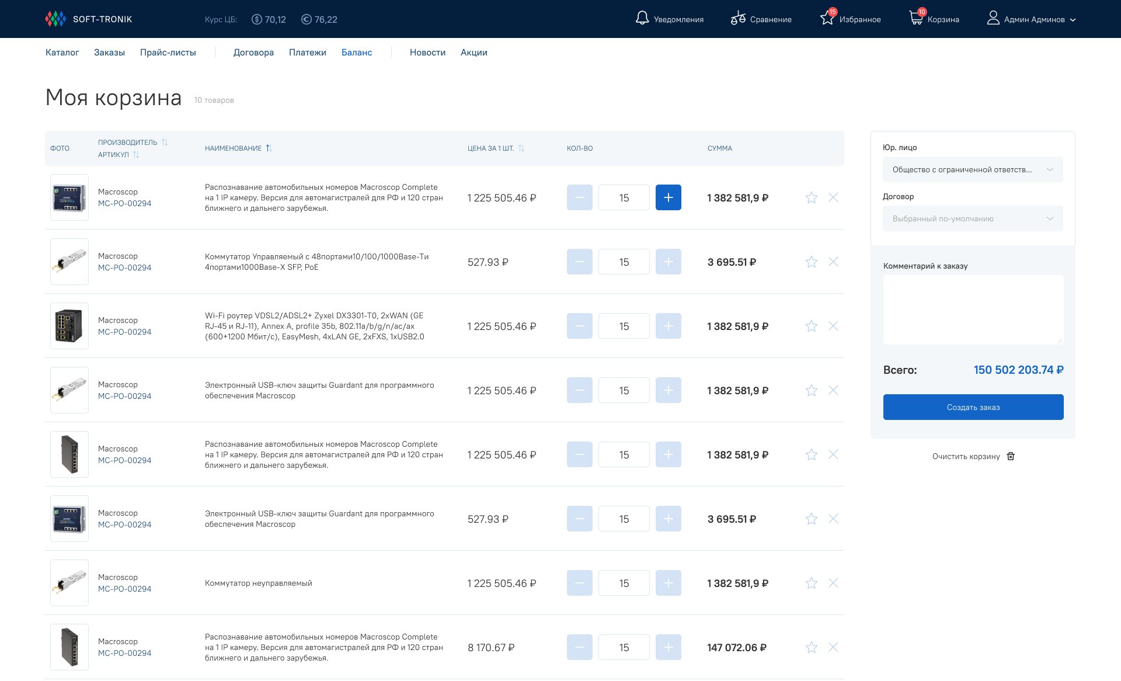Click the trash icon next to Очистить корзину
Screen dimensions: 1121x681
pos(1011,456)
